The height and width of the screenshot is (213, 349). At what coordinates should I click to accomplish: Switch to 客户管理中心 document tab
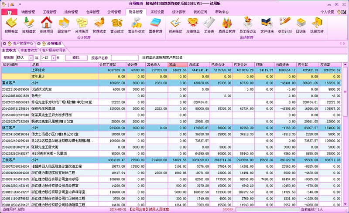click(23, 44)
